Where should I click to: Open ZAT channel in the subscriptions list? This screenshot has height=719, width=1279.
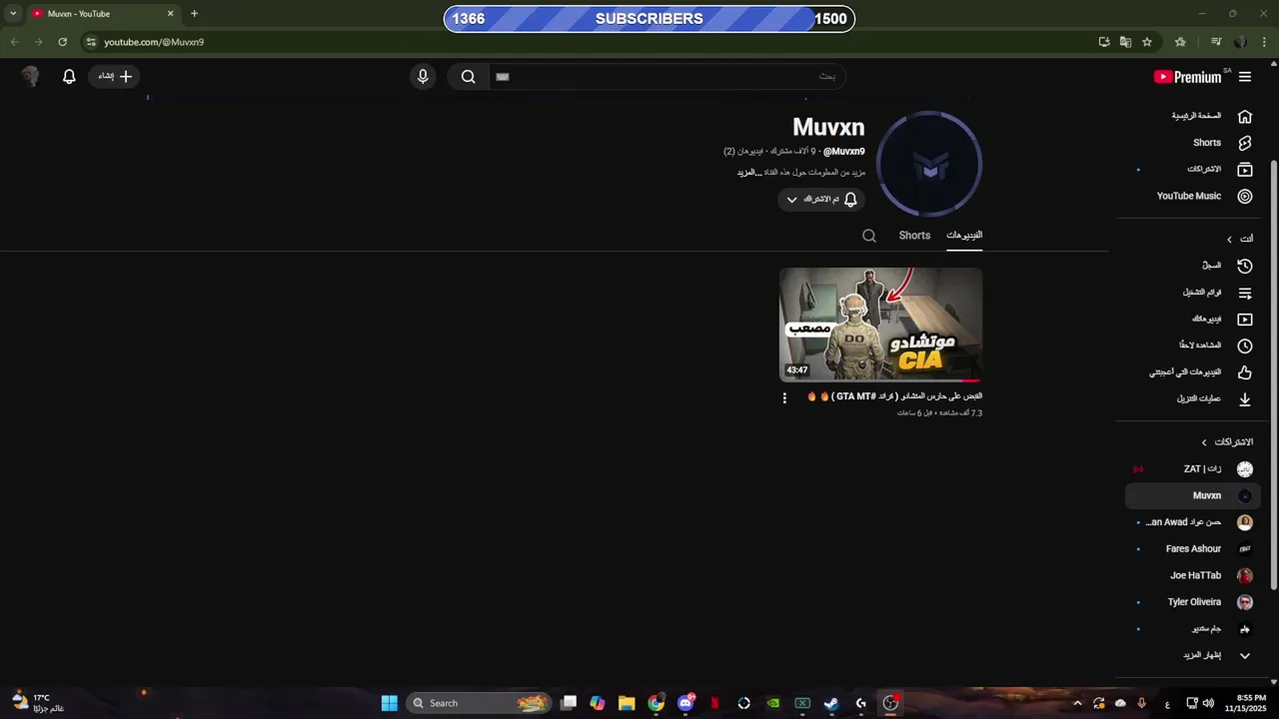click(1194, 469)
